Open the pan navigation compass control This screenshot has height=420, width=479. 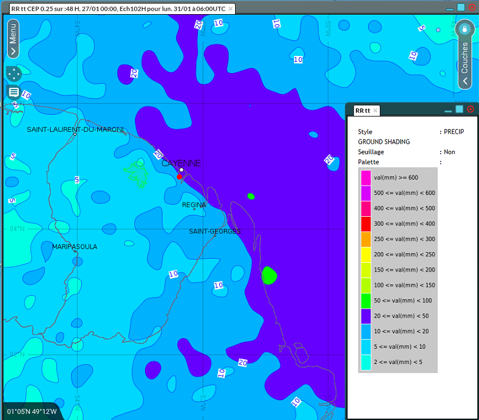tap(14, 74)
